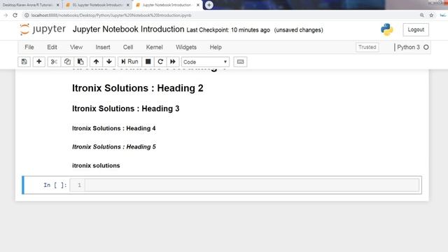Interrupt the kernel with the stop icon
Image resolution: width=448 pixels, height=252 pixels.
[148, 62]
